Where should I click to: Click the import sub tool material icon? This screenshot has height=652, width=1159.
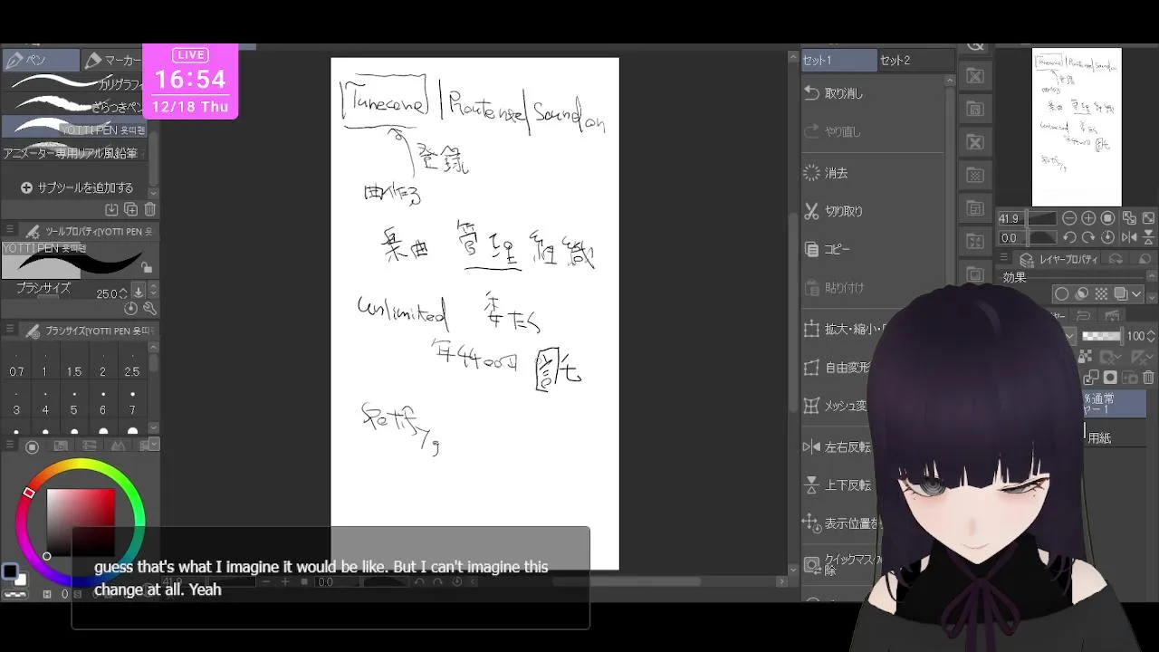111,209
